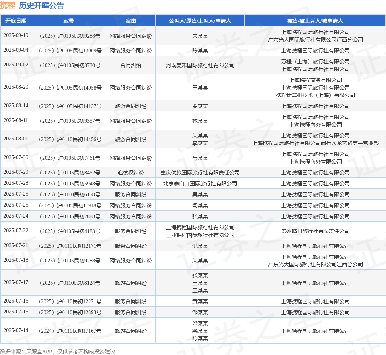Click plaintiff name 林某某
The height and width of the screenshot is (355, 386).
pos(200,121)
